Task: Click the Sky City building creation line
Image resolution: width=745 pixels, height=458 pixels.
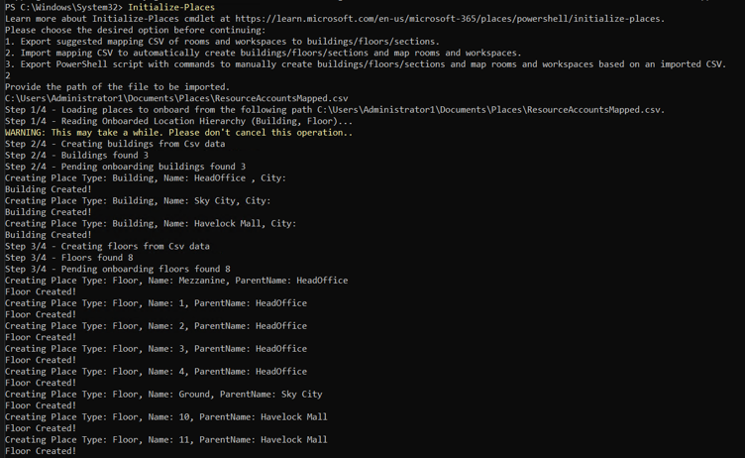Action: tap(138, 200)
